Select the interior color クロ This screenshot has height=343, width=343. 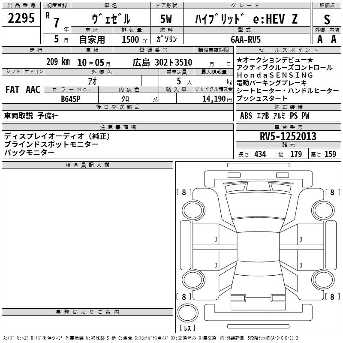click(125, 99)
